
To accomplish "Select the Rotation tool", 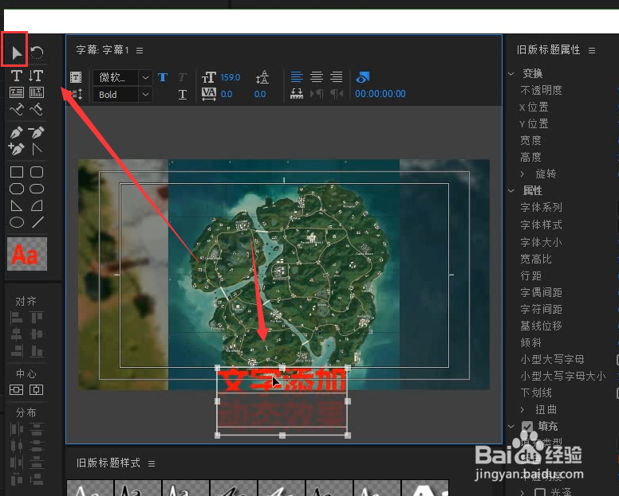I will click(x=37, y=53).
